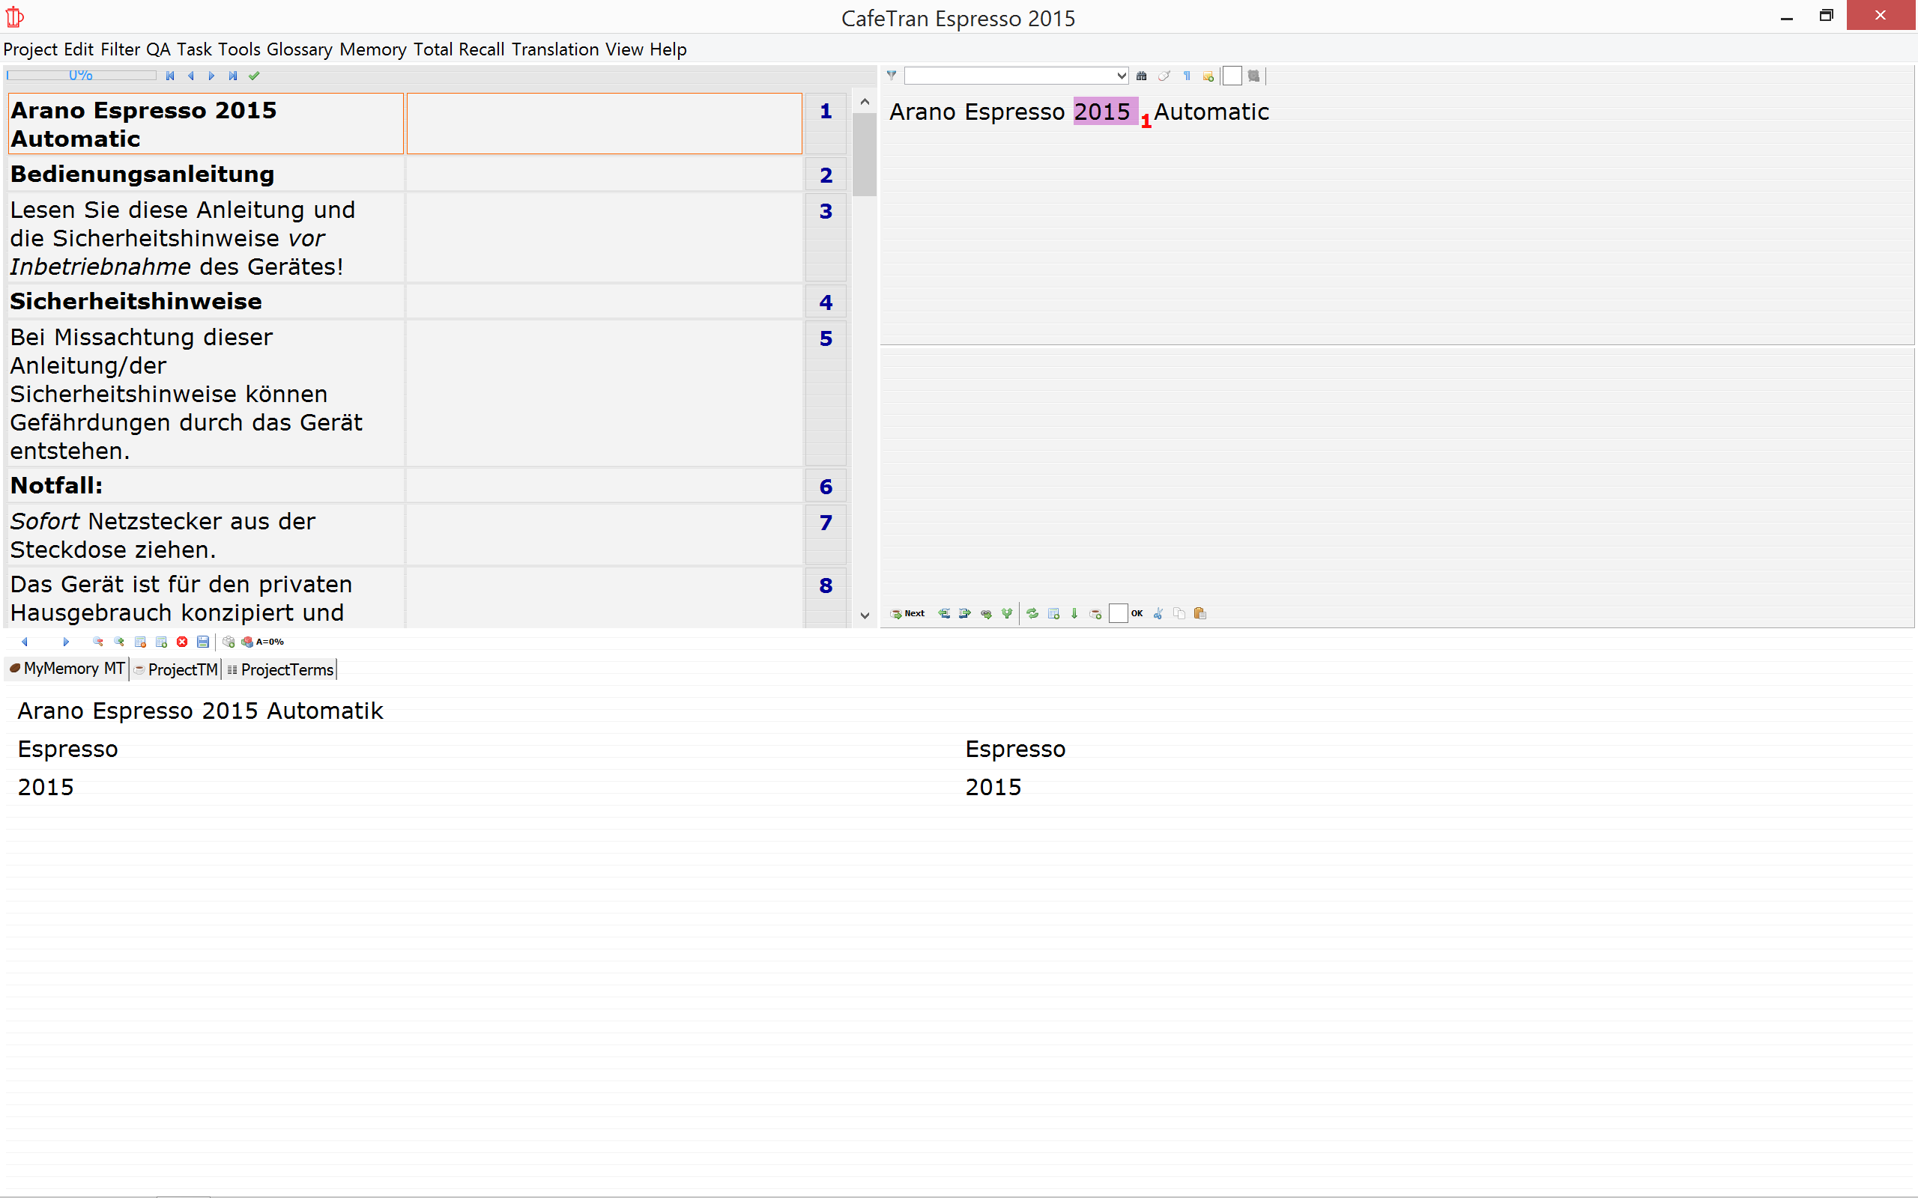
Task: Open the Glossary menu
Action: coord(299,49)
